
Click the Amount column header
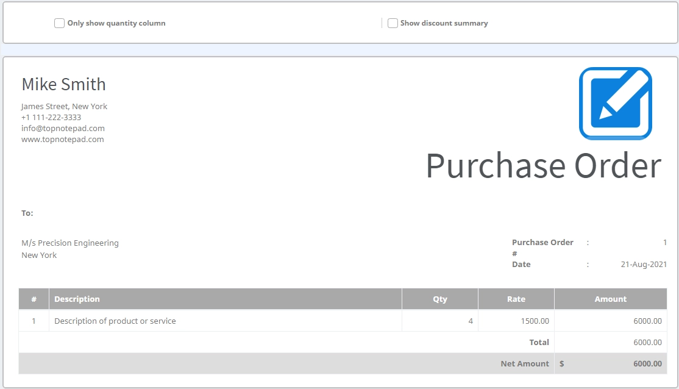tap(610, 299)
